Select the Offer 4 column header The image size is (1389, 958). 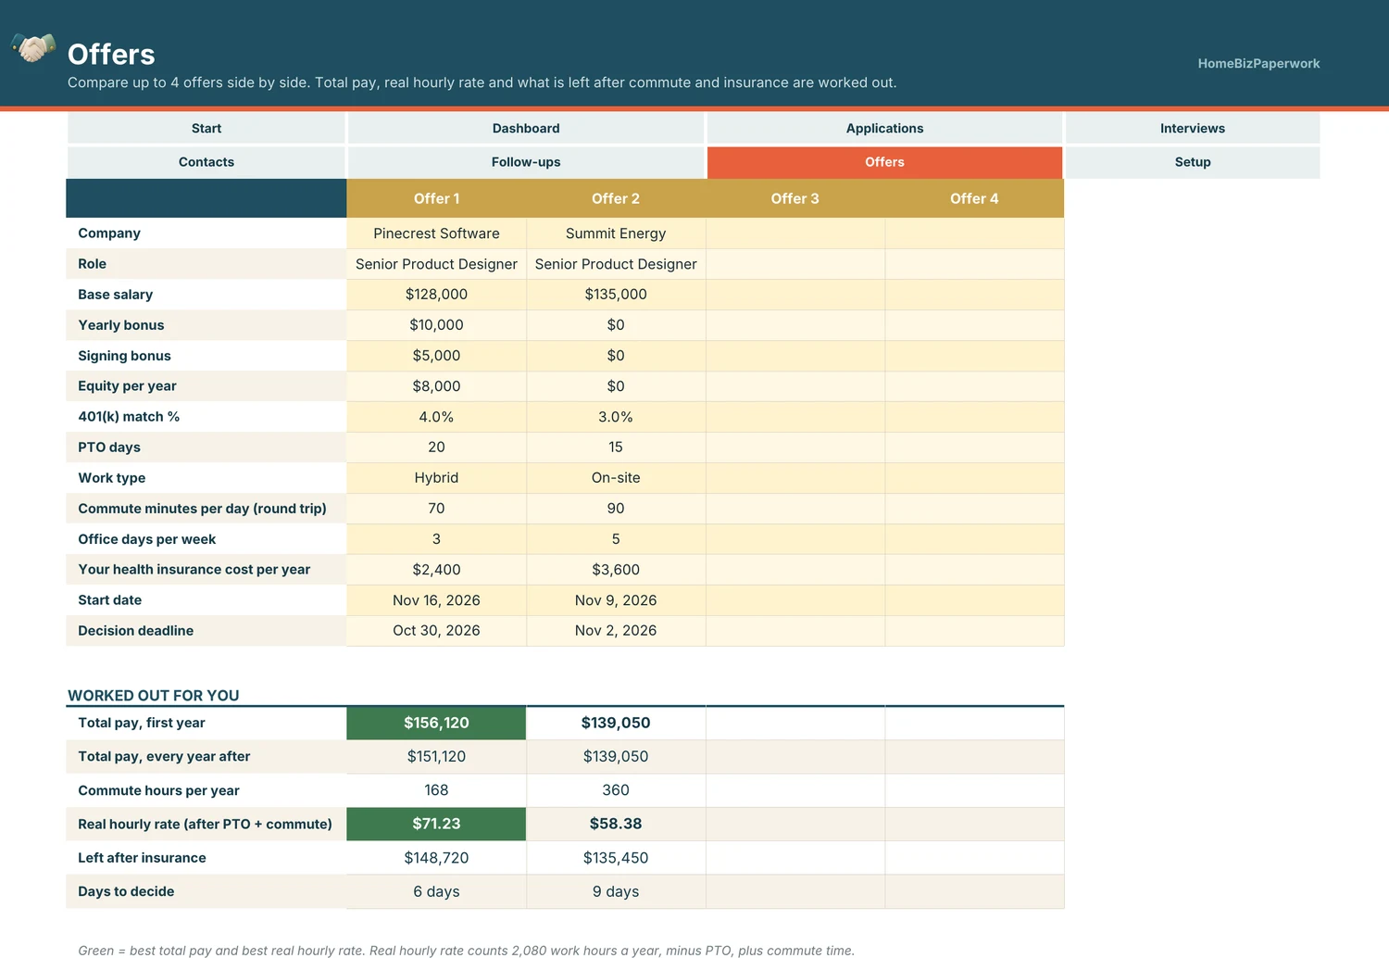point(974,198)
